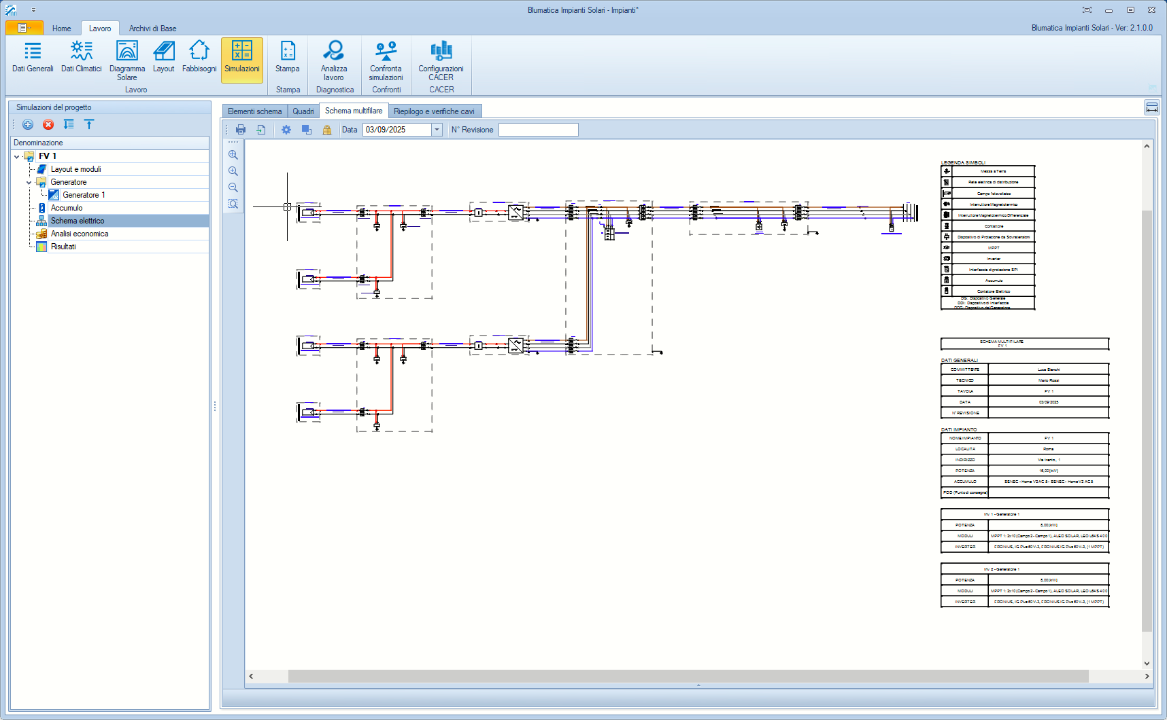Zoom out of the schema drawing
The height and width of the screenshot is (720, 1167).
click(x=233, y=187)
